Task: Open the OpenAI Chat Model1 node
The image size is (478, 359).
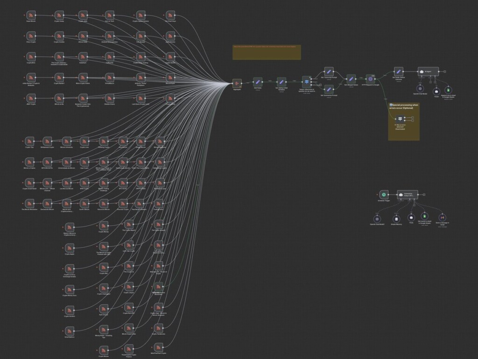Action: coord(377,219)
